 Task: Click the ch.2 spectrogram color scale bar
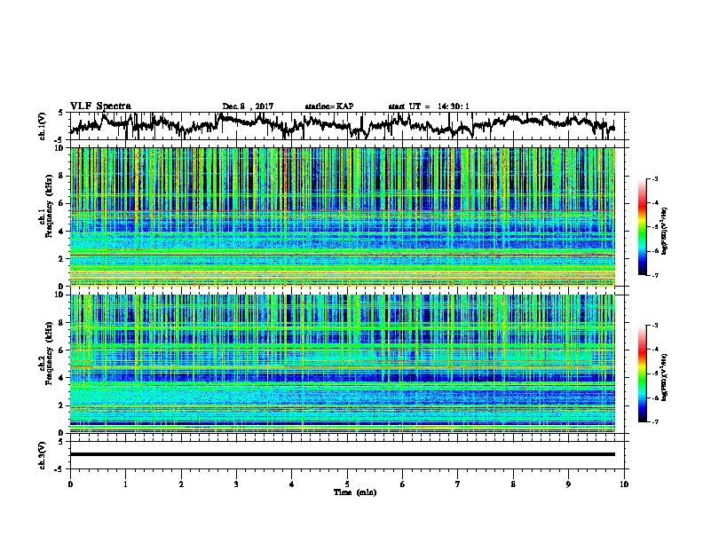642,374
